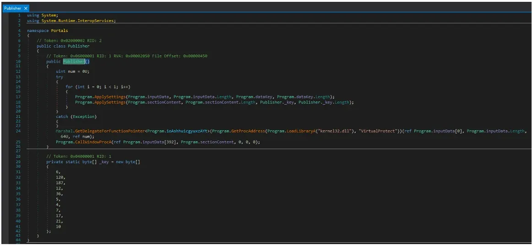Click ApplySettings on line 18
This screenshot has height=245, width=532.
click(109, 102)
